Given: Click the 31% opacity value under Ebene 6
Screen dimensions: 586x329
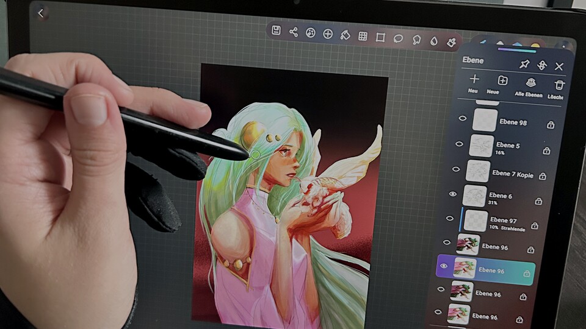Looking at the screenshot, I should [x=493, y=202].
